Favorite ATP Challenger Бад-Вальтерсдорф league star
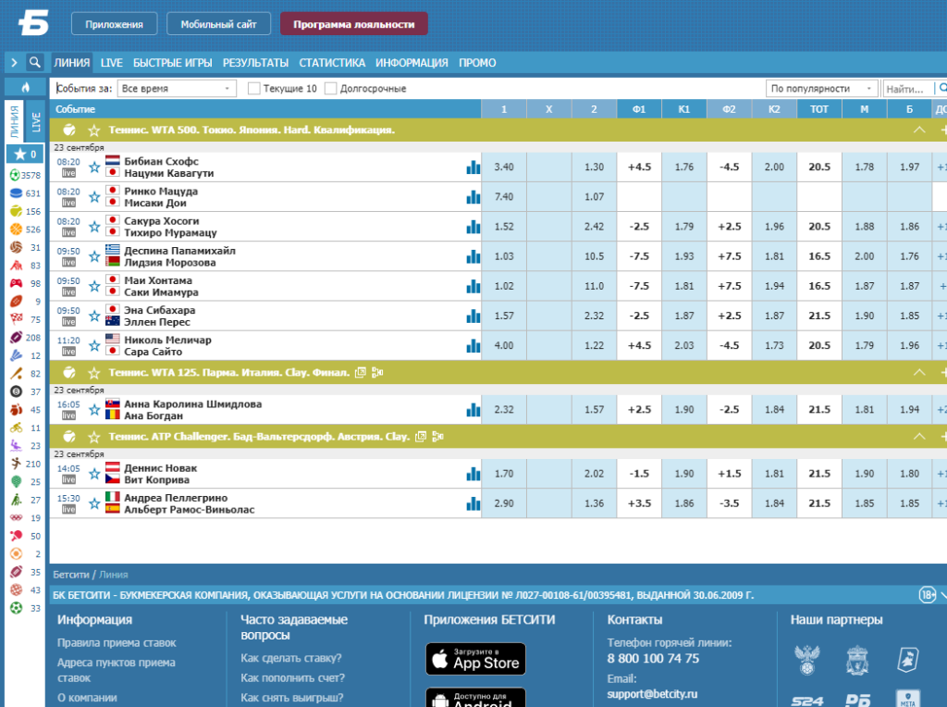947x707 pixels. (x=93, y=436)
